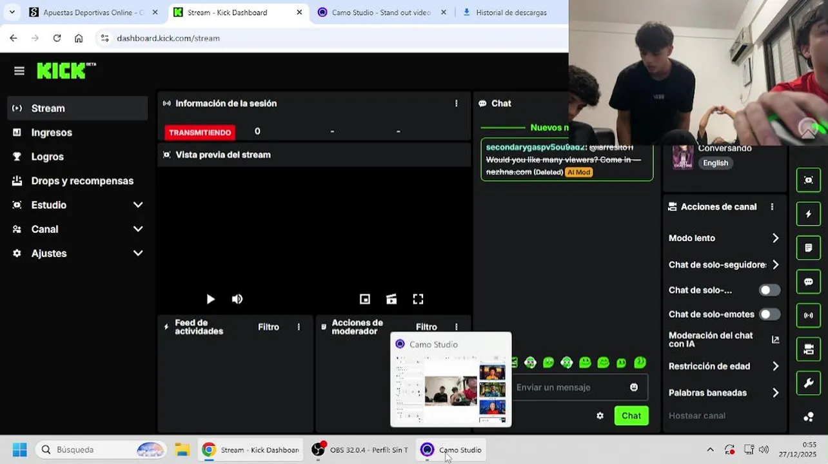Select Stream in sidebar

(77, 108)
